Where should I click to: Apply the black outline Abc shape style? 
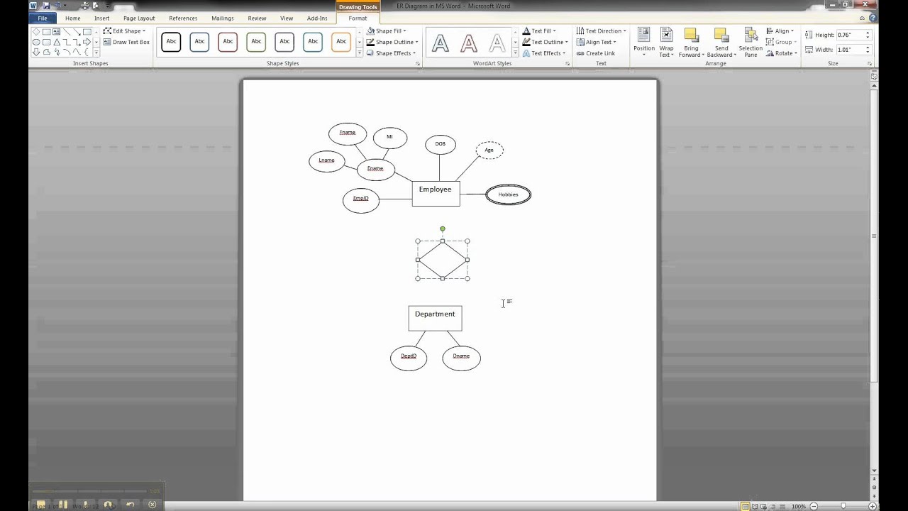(171, 41)
